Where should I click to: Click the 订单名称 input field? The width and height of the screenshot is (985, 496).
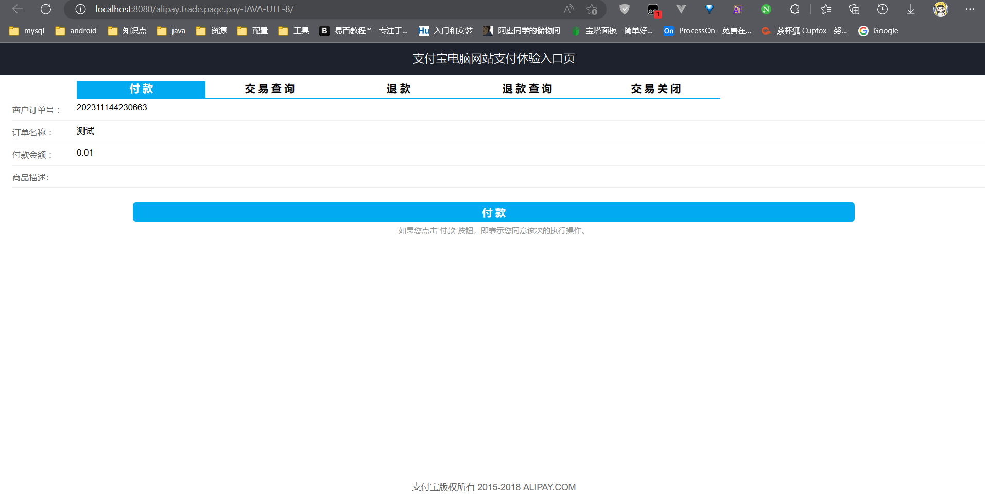pyautogui.click(x=530, y=131)
